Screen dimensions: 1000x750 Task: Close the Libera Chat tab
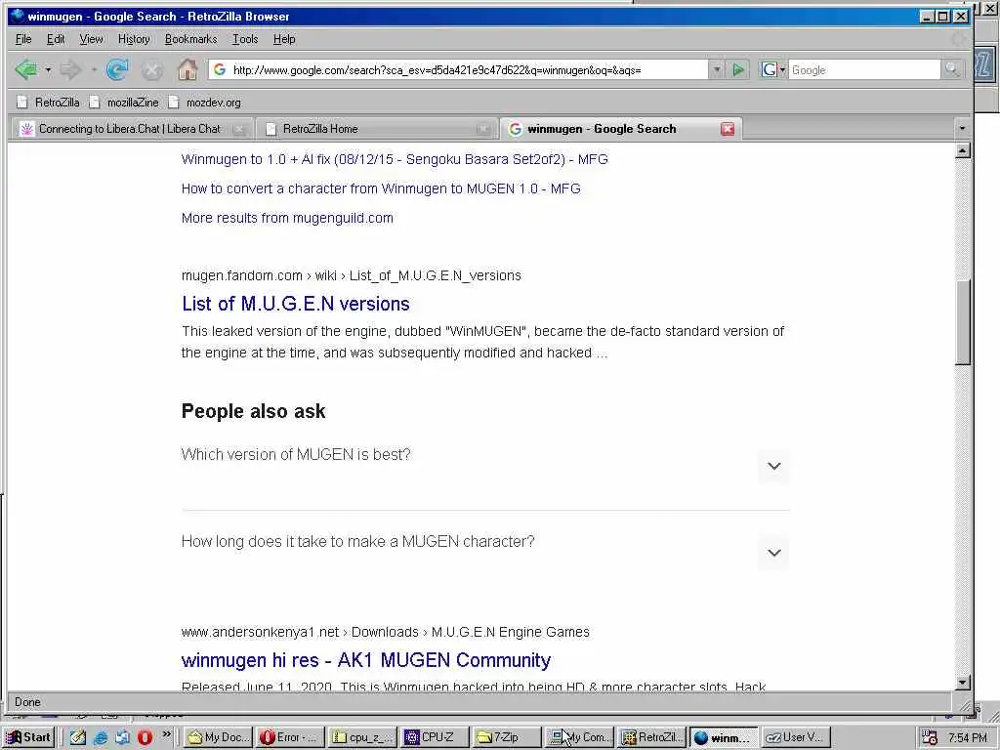click(239, 130)
